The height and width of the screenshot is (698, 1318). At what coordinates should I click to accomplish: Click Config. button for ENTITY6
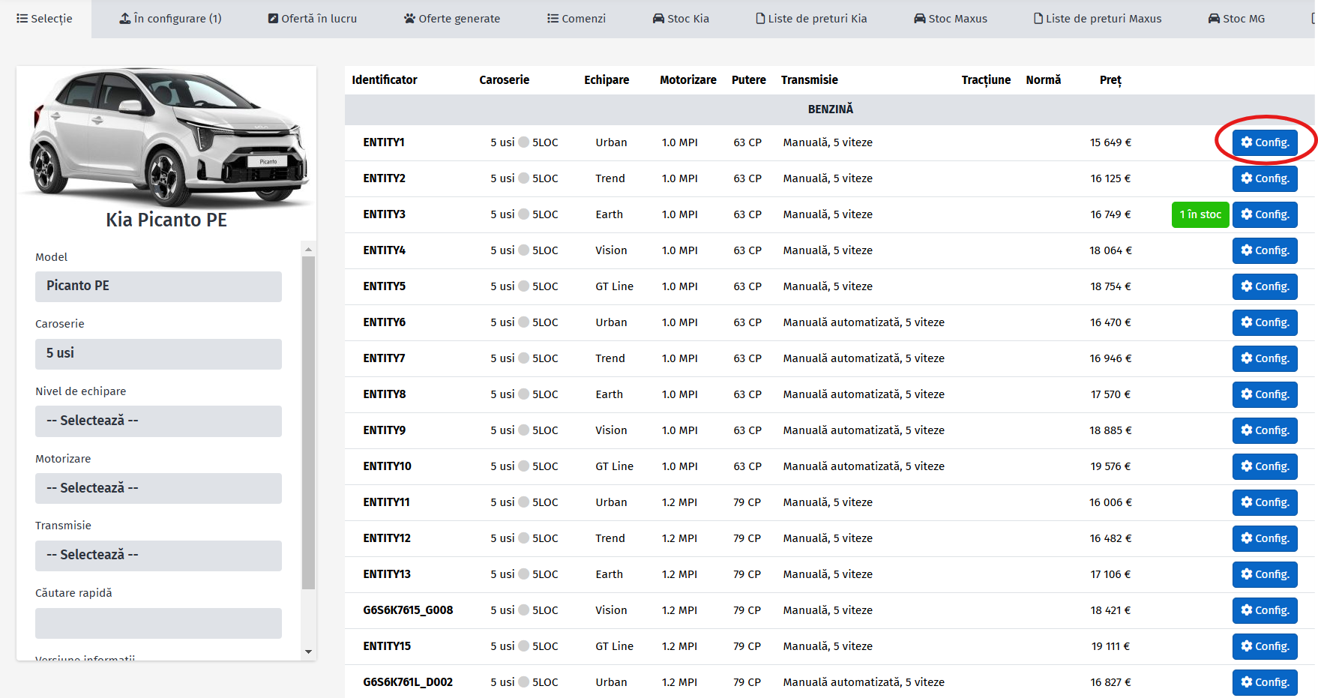click(1265, 322)
